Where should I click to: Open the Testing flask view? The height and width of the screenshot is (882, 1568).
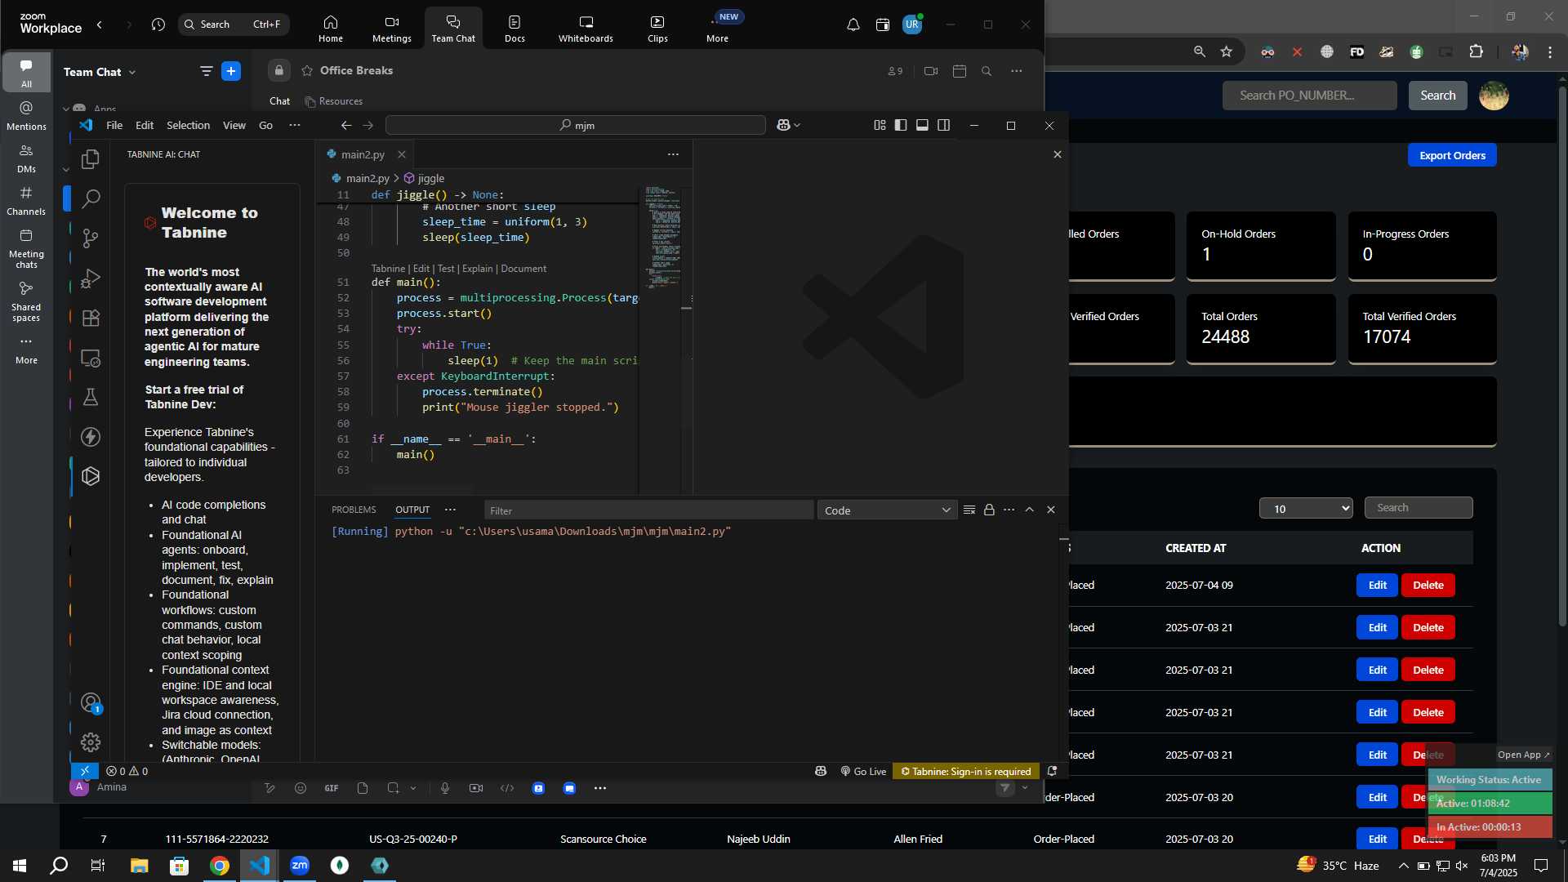tap(91, 397)
